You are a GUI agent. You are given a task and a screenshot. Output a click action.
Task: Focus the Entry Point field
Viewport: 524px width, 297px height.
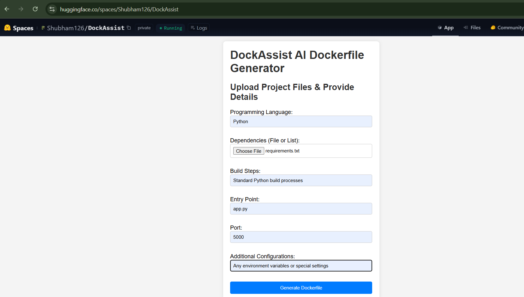click(x=301, y=208)
